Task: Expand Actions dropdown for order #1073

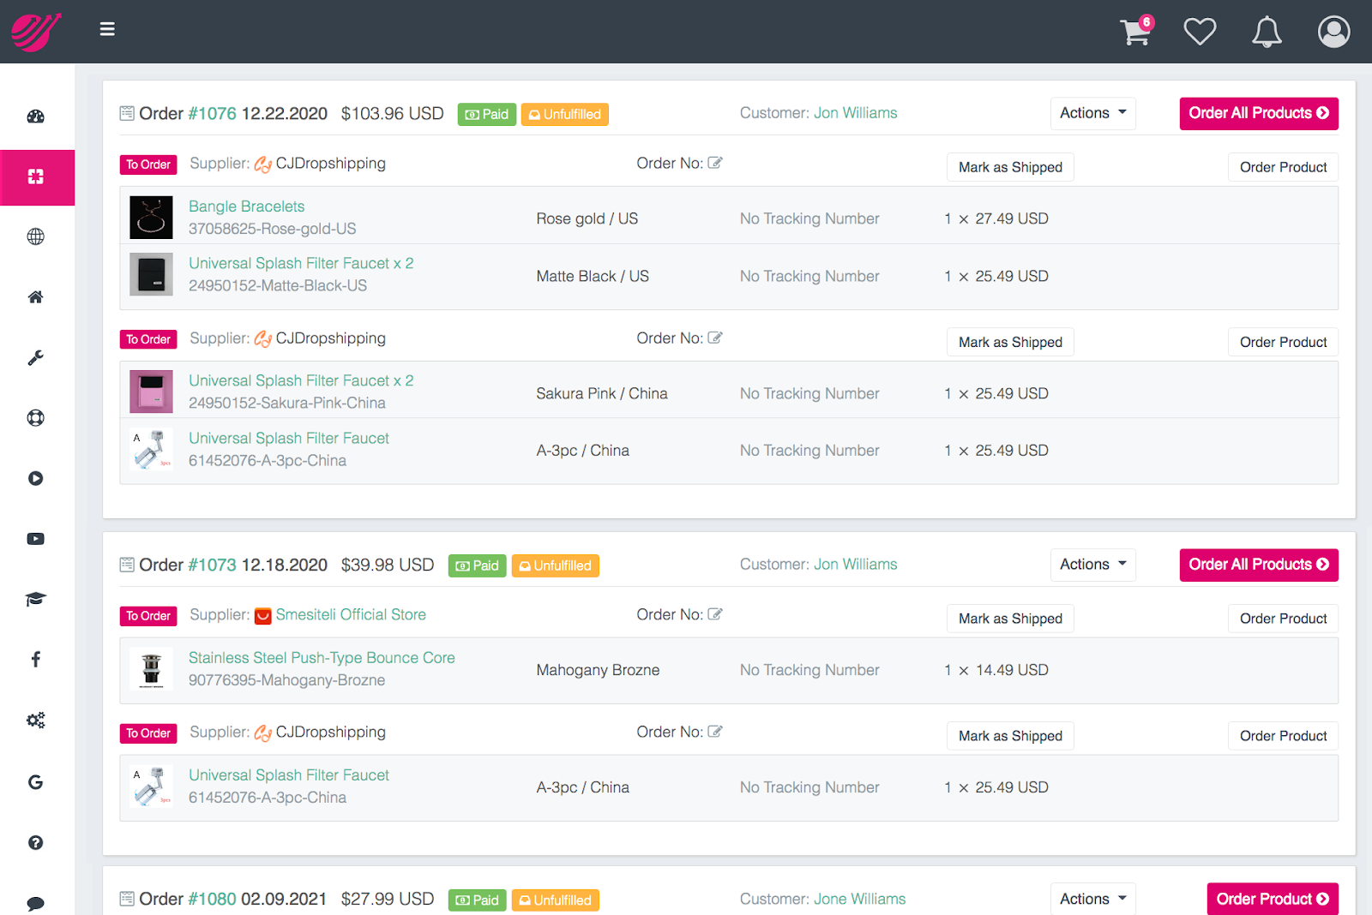Action: [x=1092, y=565]
